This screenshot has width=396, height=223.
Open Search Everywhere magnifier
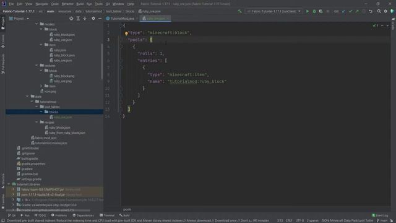tap(379, 11)
